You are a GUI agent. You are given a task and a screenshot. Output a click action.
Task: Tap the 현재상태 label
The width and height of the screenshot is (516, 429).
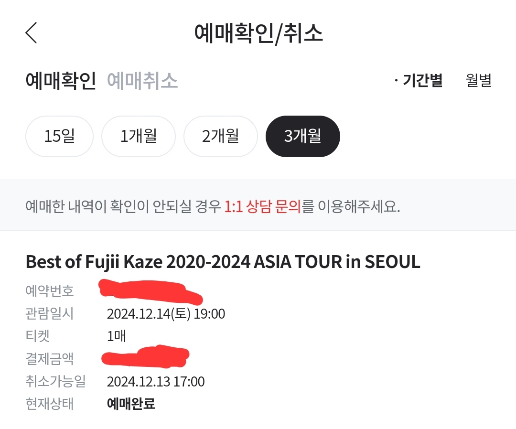point(50,404)
